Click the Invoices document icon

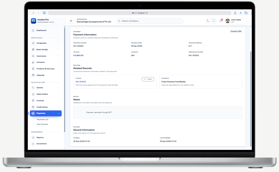[33, 101]
